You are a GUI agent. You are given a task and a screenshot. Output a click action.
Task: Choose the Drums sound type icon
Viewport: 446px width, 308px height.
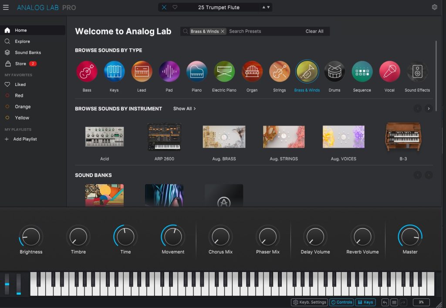(x=334, y=72)
